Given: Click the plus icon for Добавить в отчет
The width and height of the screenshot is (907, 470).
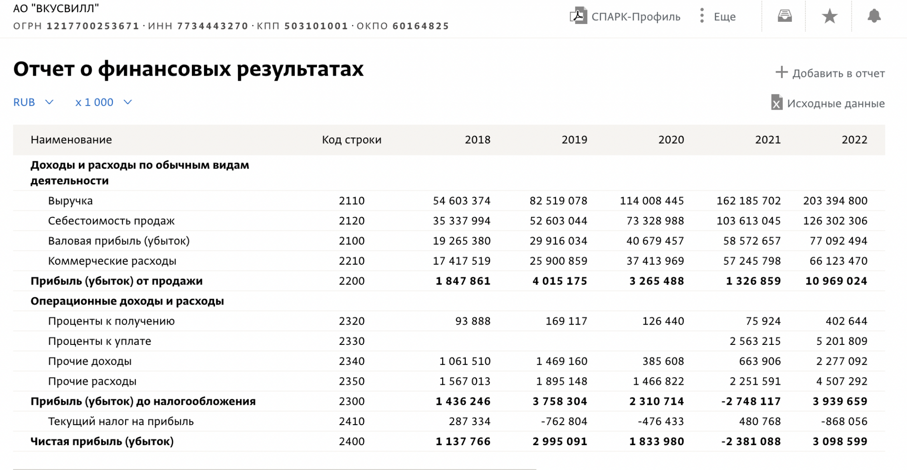Looking at the screenshot, I should (781, 73).
